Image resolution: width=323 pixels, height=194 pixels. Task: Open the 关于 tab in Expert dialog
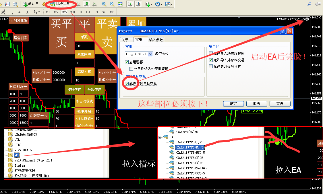125,40
